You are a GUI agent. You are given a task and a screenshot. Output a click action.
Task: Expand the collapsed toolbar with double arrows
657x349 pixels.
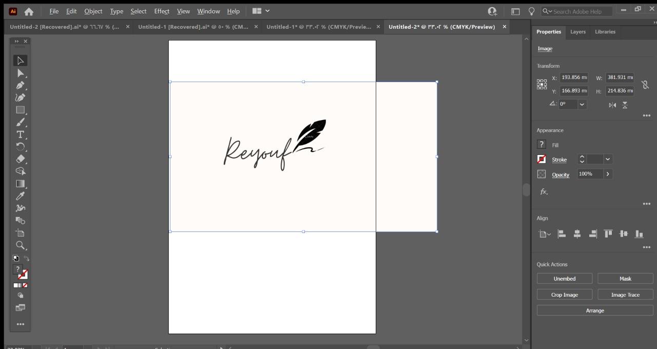point(16,41)
